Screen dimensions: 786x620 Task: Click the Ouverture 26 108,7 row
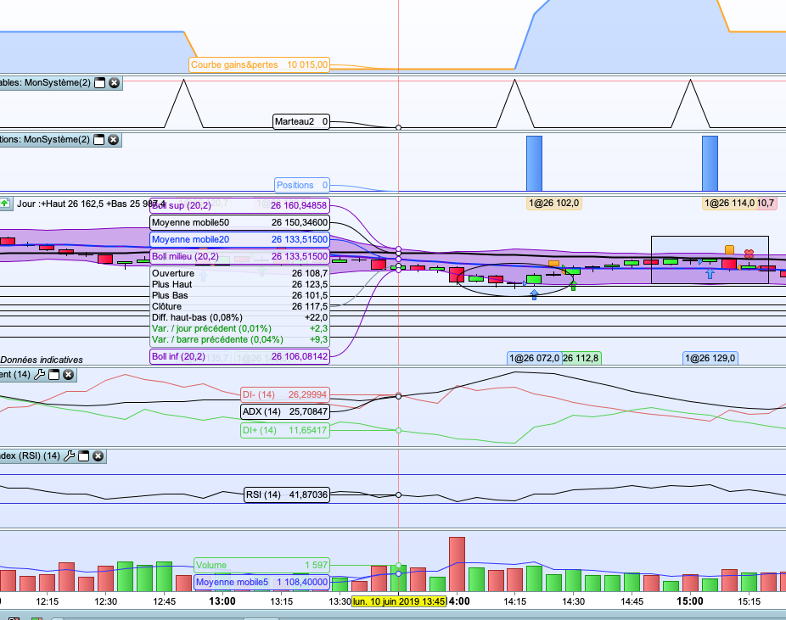pos(239,273)
